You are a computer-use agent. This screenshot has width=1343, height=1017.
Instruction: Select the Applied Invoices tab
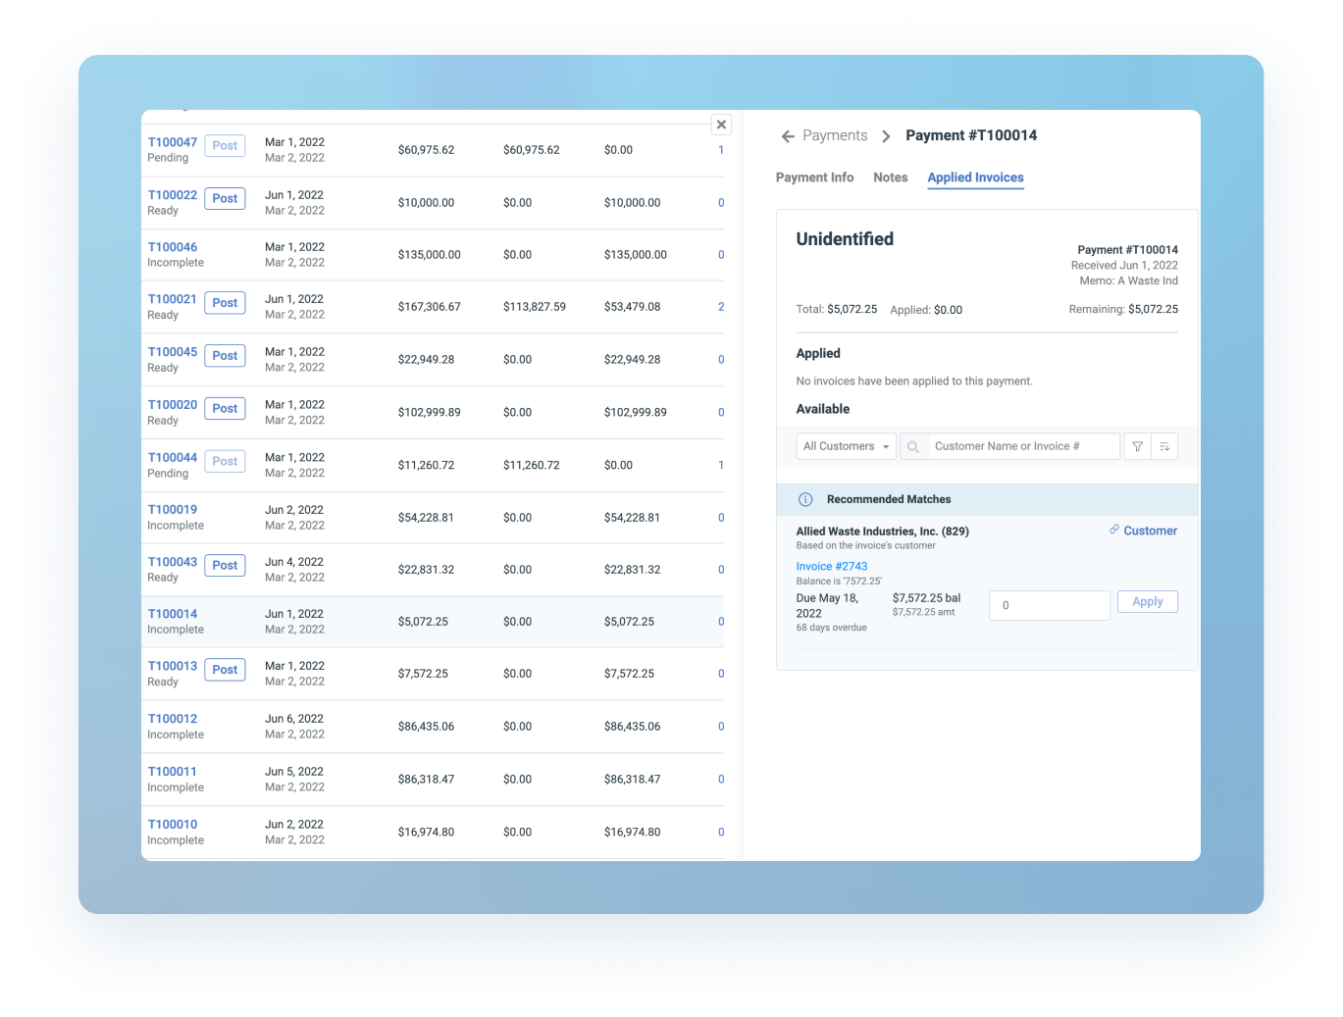975,178
